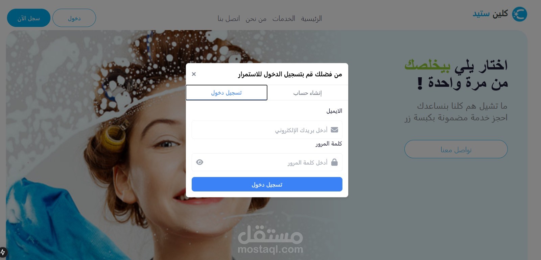Submit with blue تسجيل دخول button
Screen dimensions: 541x260
pyautogui.click(x=267, y=184)
